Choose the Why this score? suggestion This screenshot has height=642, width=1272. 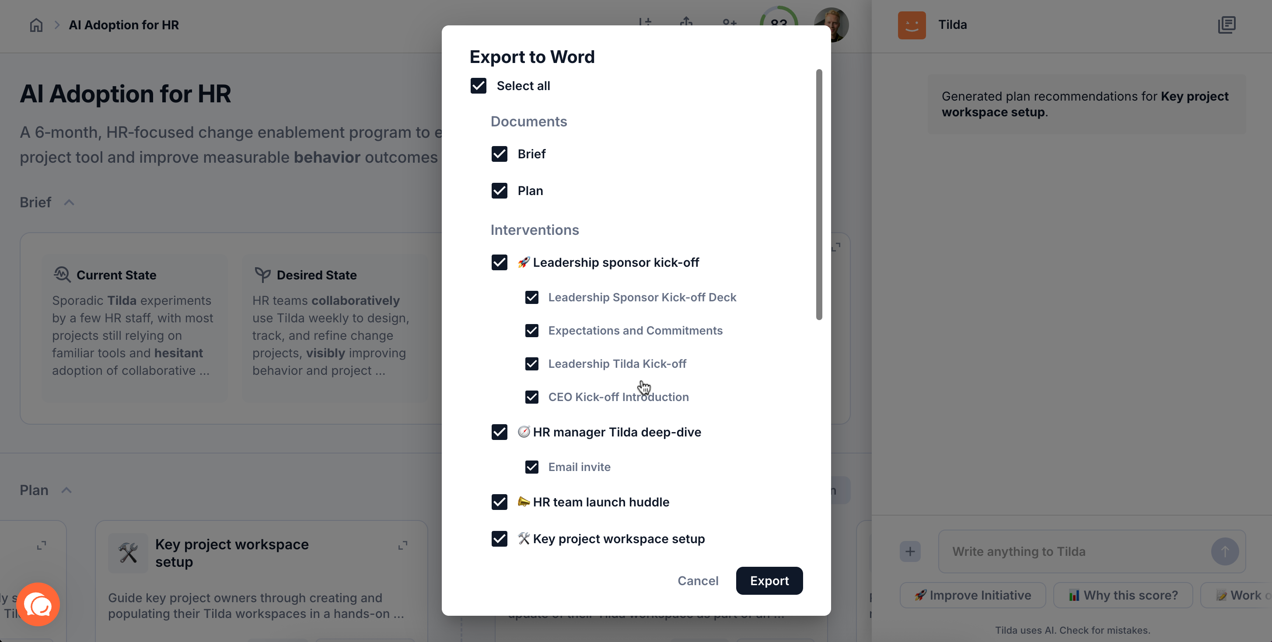pyautogui.click(x=1123, y=595)
